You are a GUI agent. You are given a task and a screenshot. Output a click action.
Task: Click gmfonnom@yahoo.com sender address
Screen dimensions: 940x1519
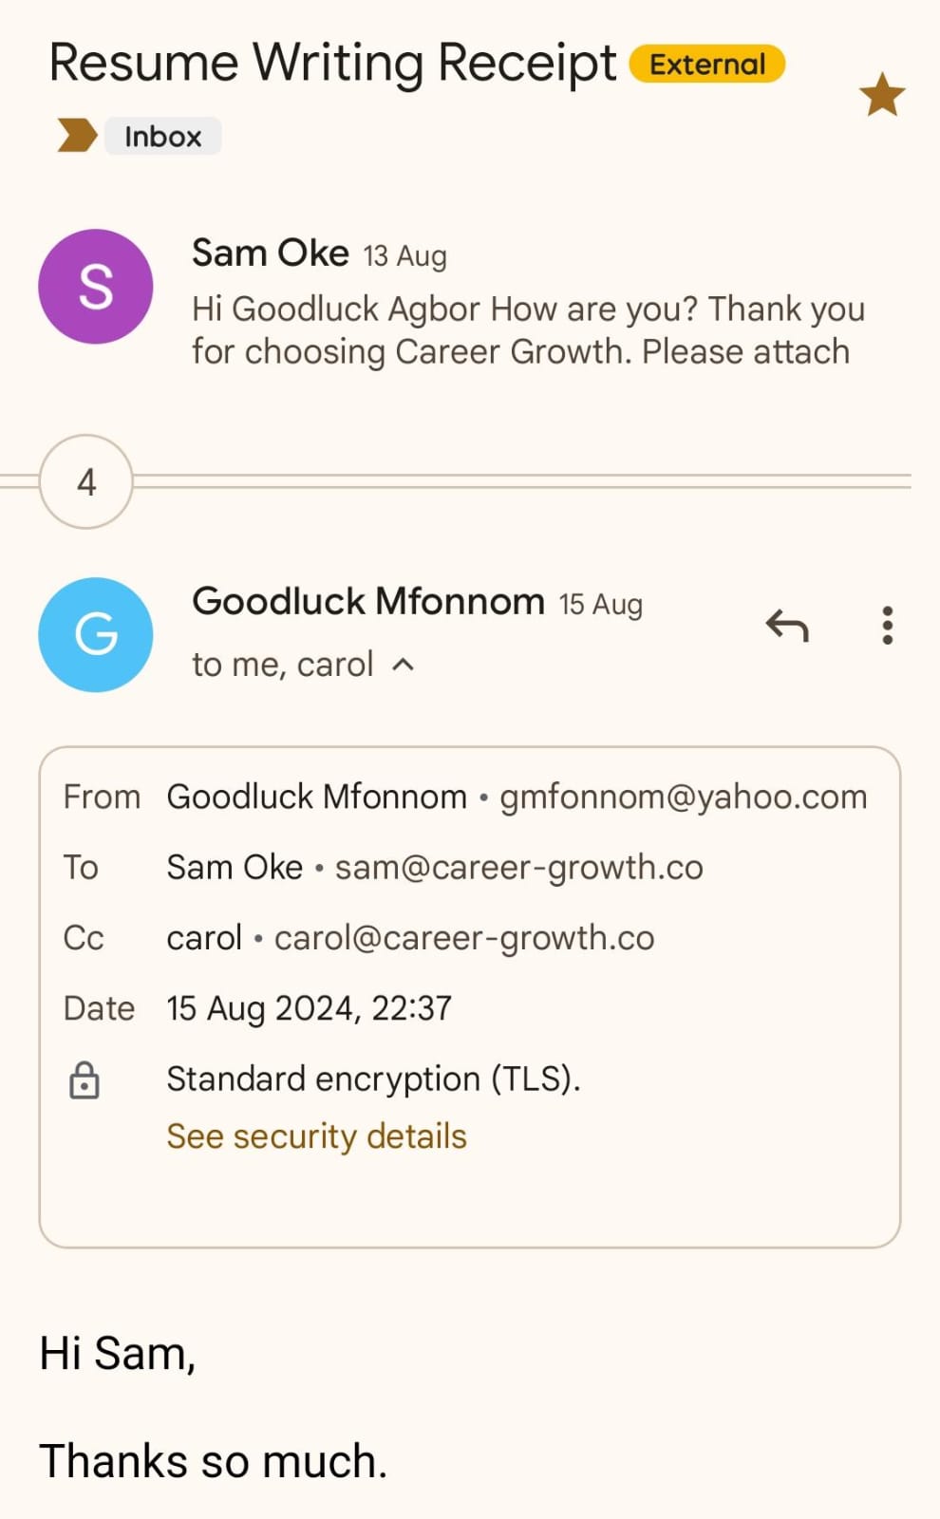point(683,797)
